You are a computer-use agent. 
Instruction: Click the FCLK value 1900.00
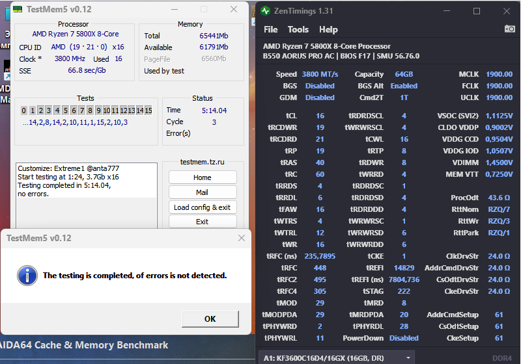click(499, 86)
